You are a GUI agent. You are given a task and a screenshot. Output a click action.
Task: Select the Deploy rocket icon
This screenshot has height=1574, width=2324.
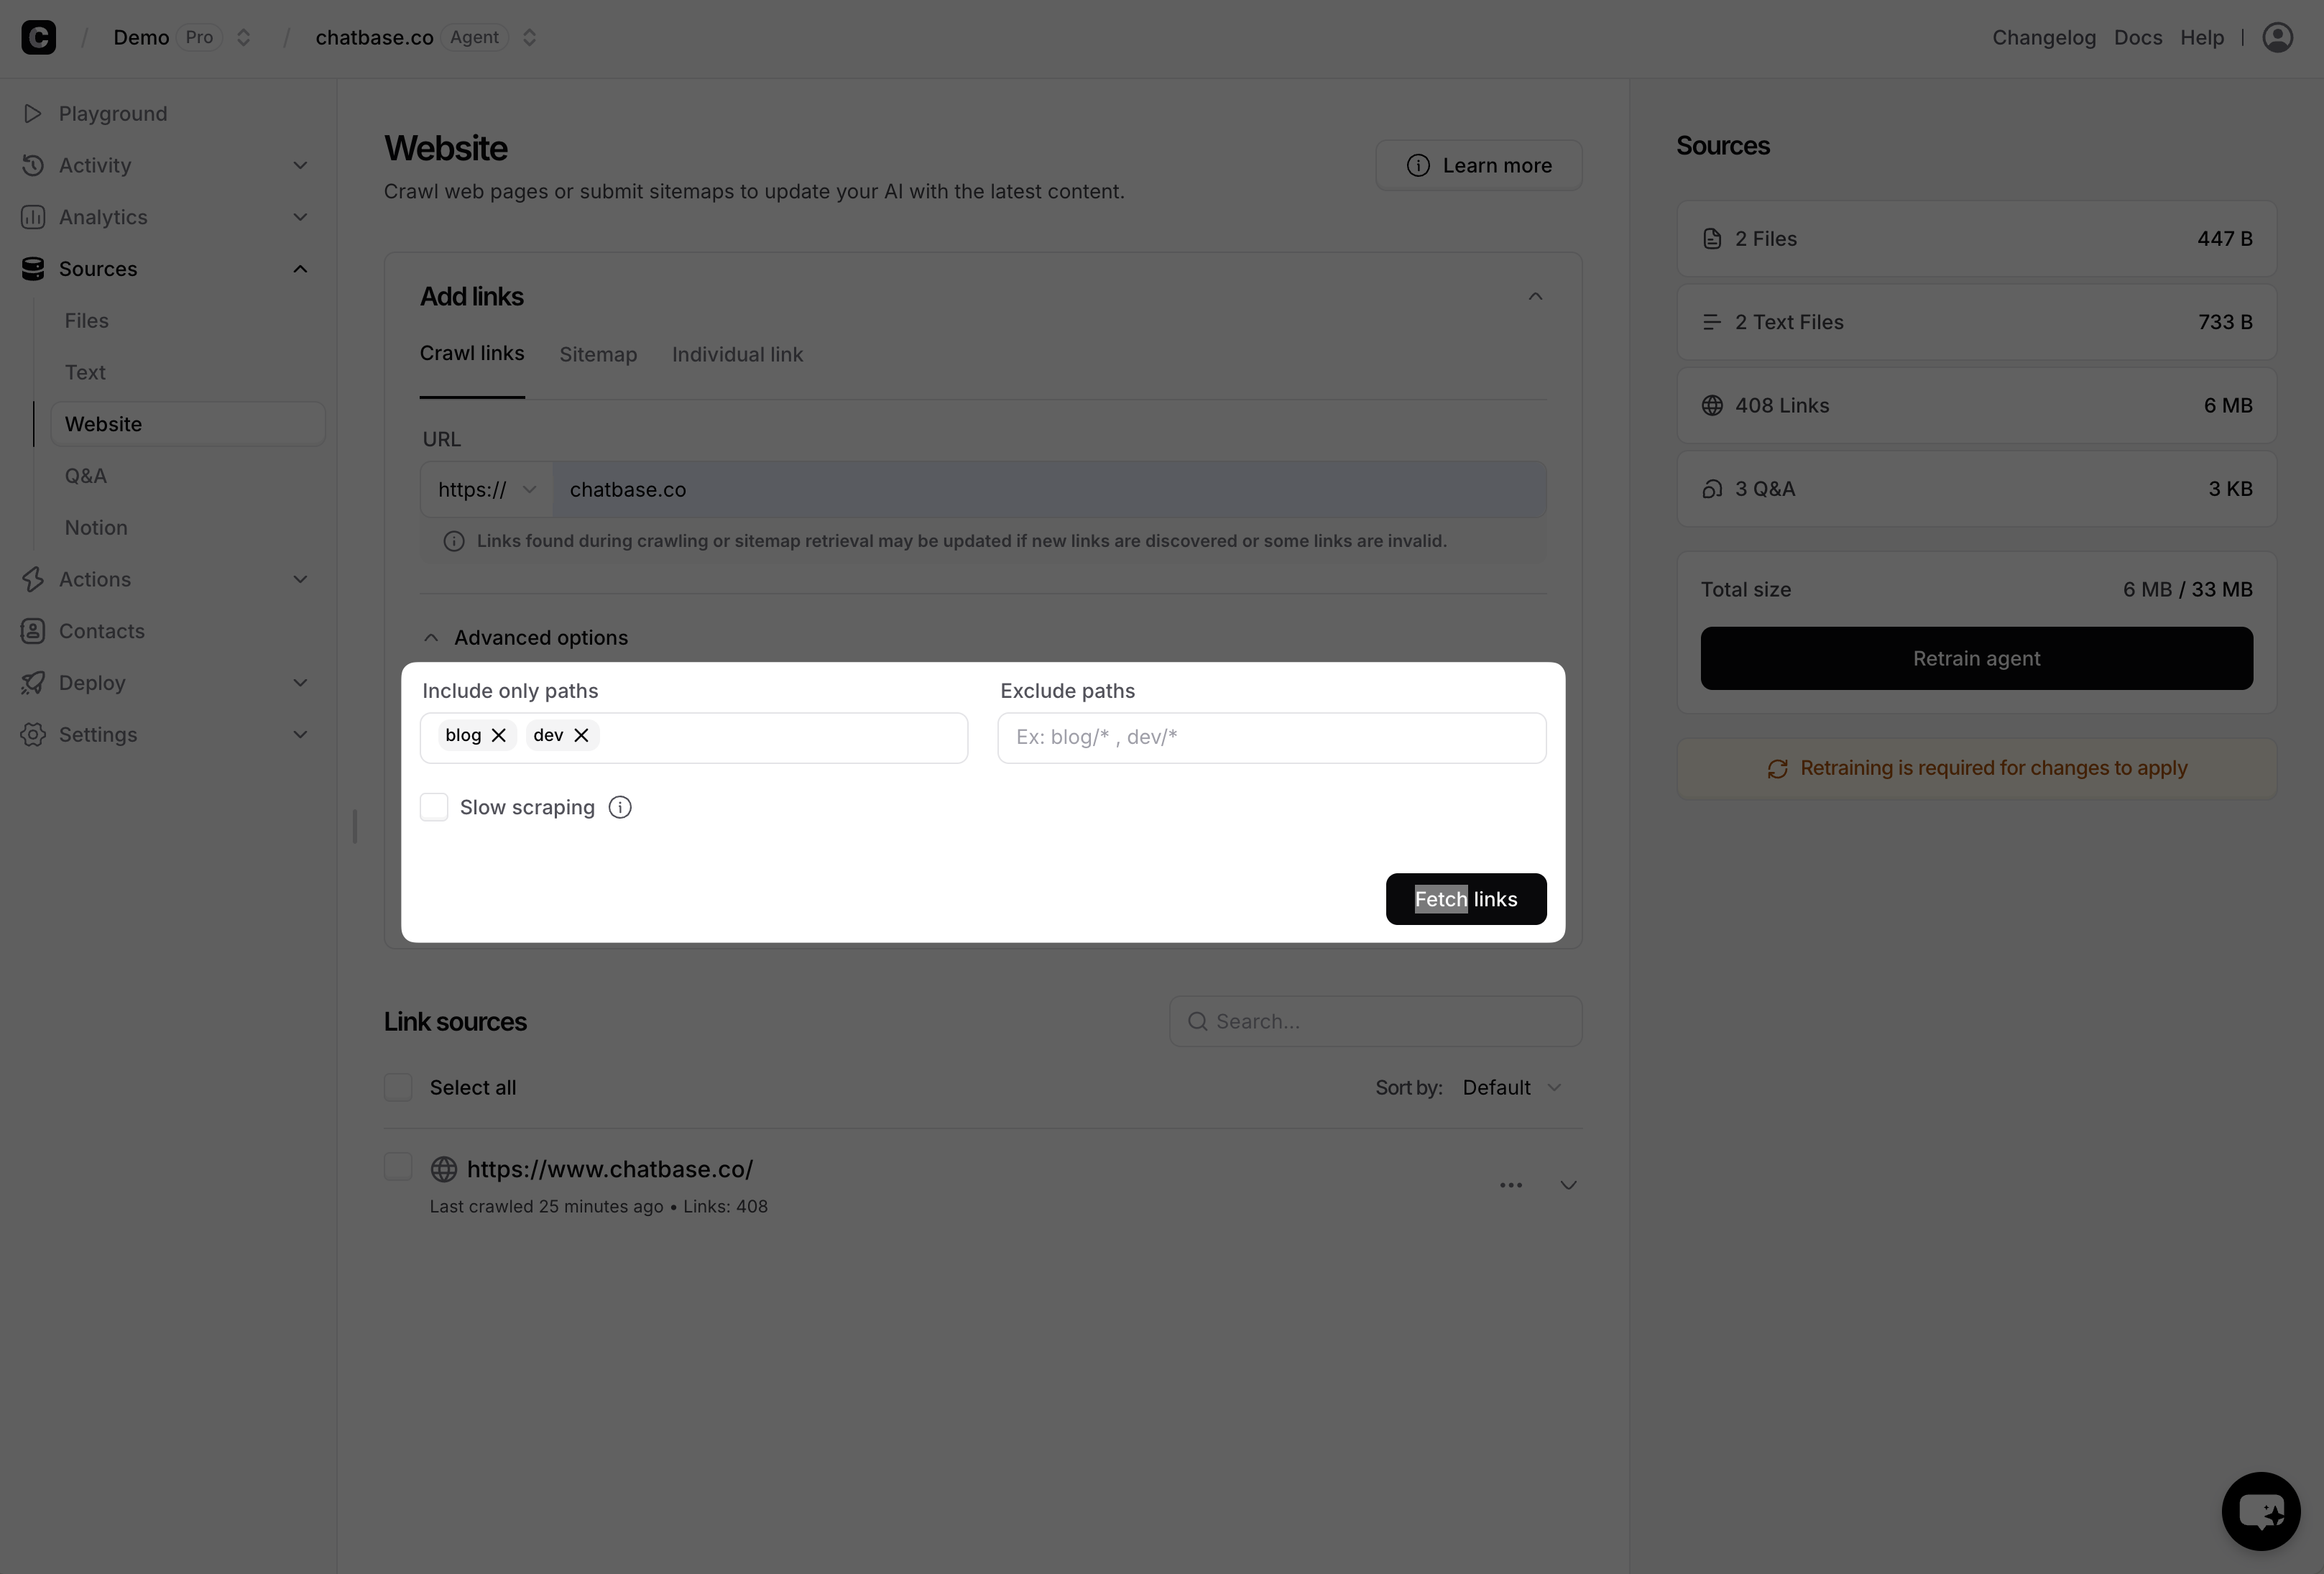tap(32, 683)
